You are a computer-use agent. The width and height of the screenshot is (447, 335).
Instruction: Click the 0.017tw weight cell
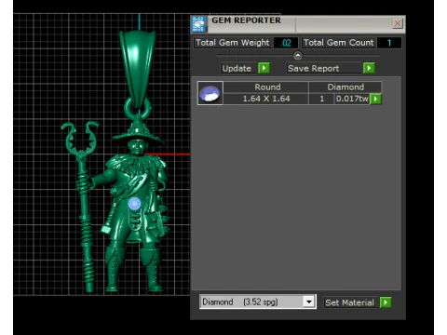pos(352,99)
